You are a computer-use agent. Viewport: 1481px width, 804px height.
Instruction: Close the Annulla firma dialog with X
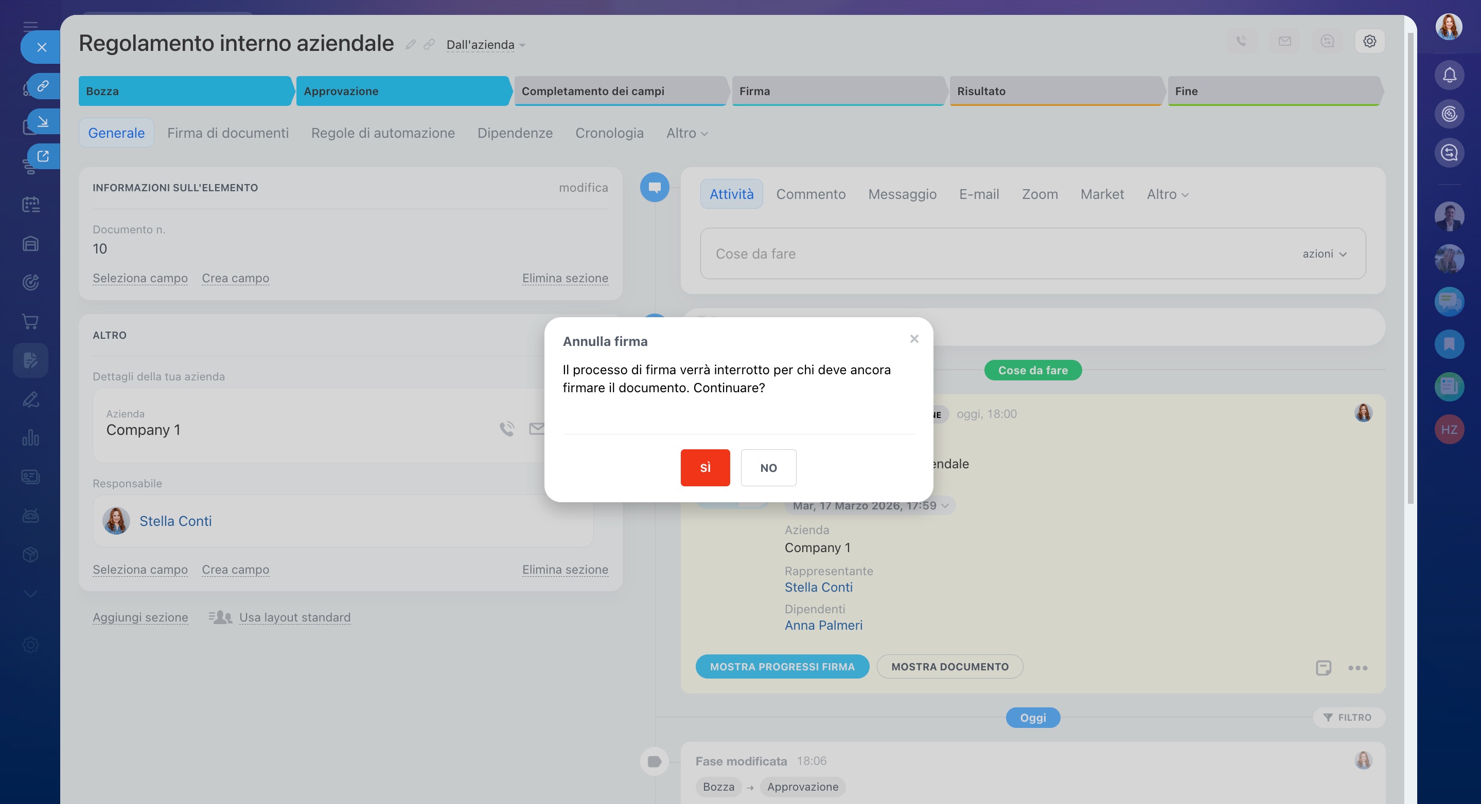tap(914, 339)
